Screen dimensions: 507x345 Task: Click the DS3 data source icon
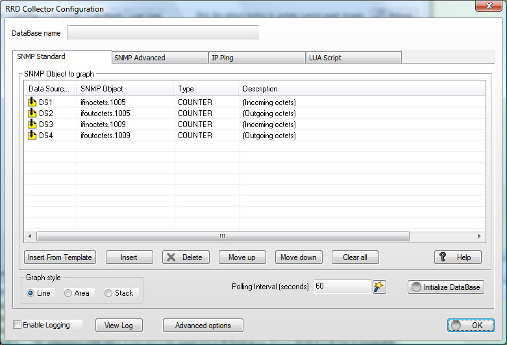click(x=32, y=124)
